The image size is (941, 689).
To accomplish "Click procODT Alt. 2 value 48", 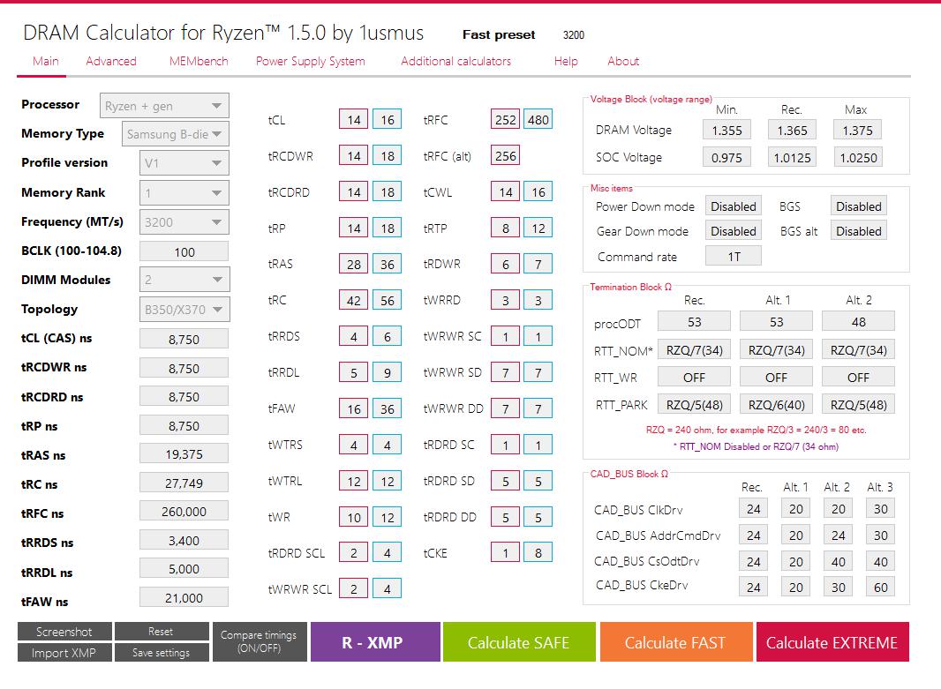I will click(x=858, y=322).
